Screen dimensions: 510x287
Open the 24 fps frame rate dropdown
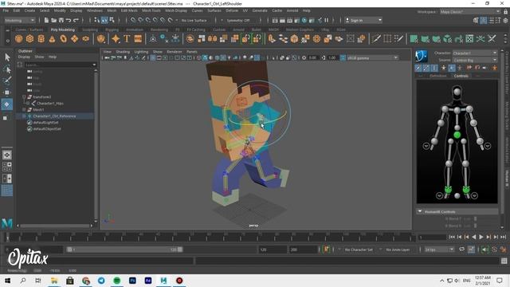[x=439, y=250]
